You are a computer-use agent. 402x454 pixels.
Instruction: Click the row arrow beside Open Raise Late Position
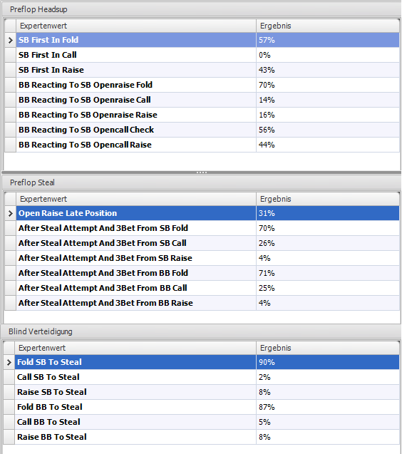[x=11, y=213]
